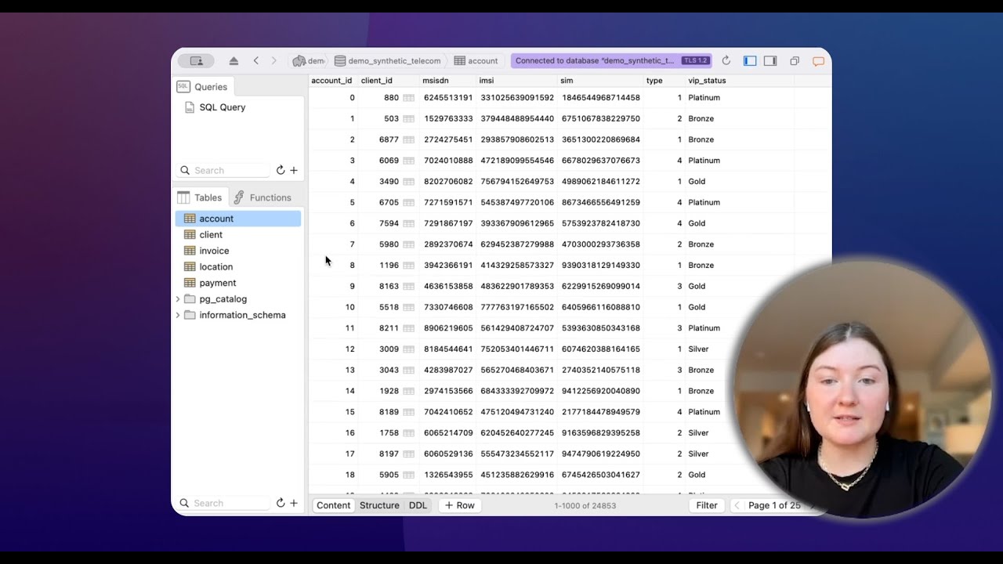The width and height of the screenshot is (1003, 564).
Task: Click the eject/disconnect icon in the toolbar
Action: pyautogui.click(x=233, y=60)
